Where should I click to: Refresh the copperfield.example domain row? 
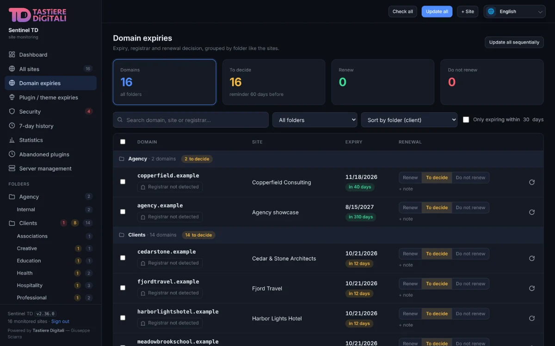pyautogui.click(x=532, y=182)
